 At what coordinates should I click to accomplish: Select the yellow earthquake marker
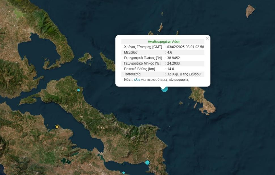click(57, 127)
